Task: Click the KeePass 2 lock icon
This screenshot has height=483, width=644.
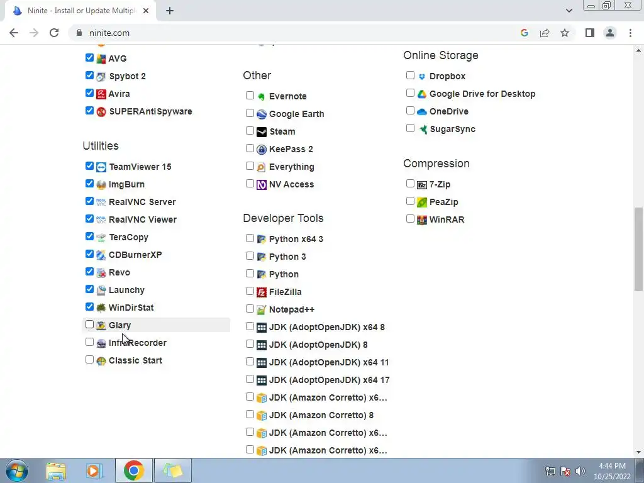Action: coord(262,150)
